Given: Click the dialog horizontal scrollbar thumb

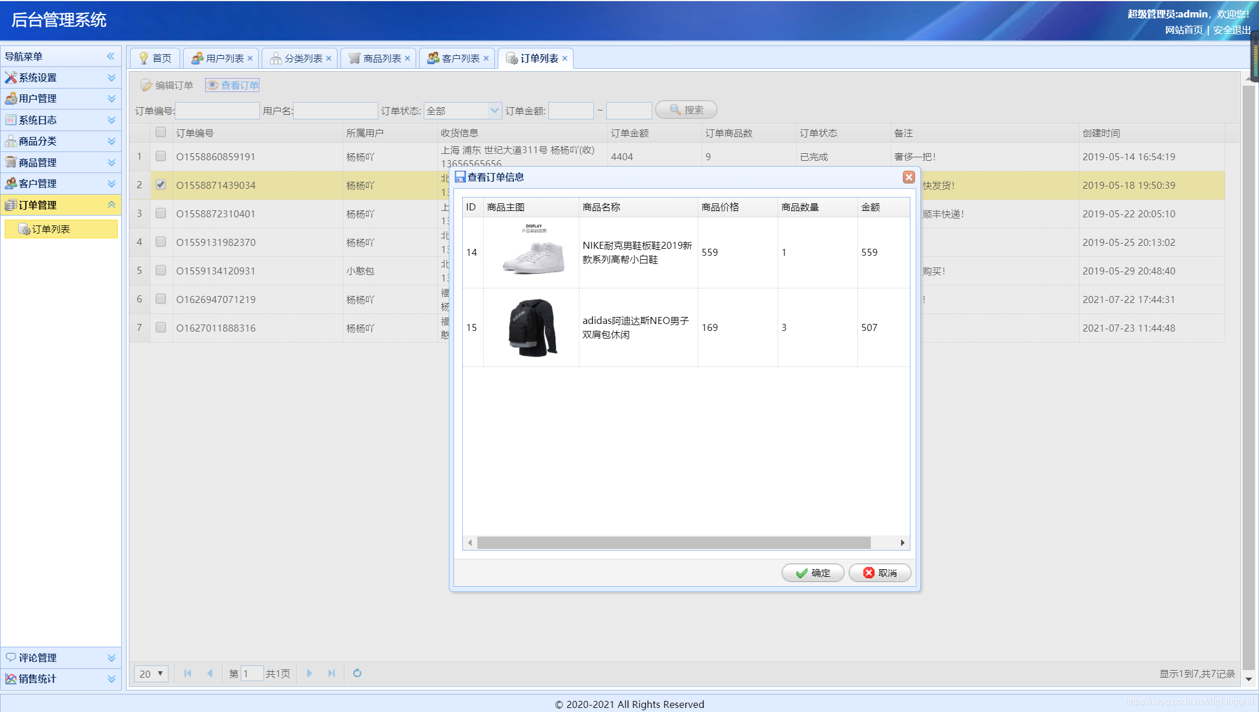Looking at the screenshot, I should [x=674, y=543].
